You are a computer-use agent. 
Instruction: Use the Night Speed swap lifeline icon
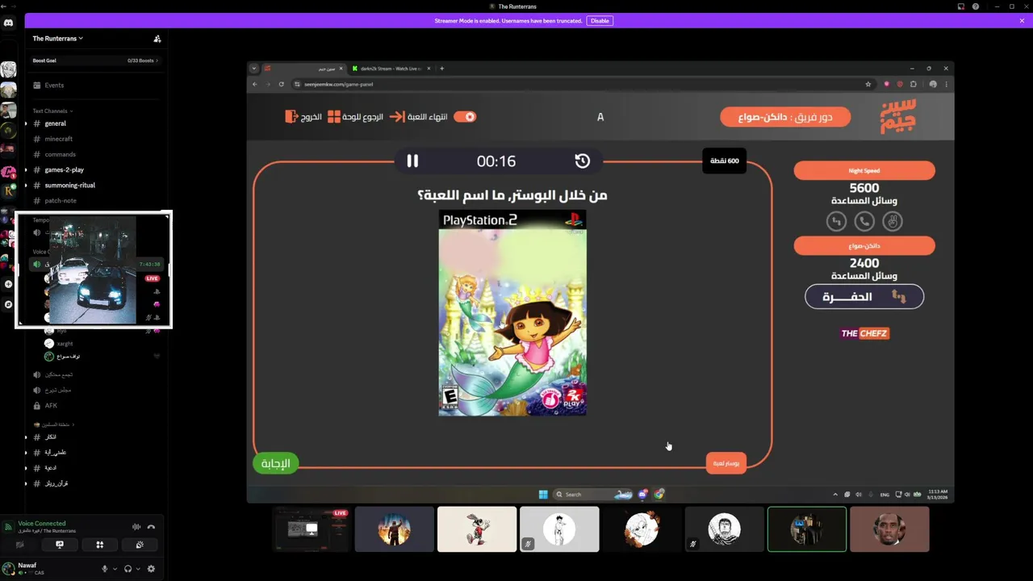[836, 220]
